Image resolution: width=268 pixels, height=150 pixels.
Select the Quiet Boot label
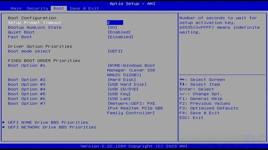(21, 32)
